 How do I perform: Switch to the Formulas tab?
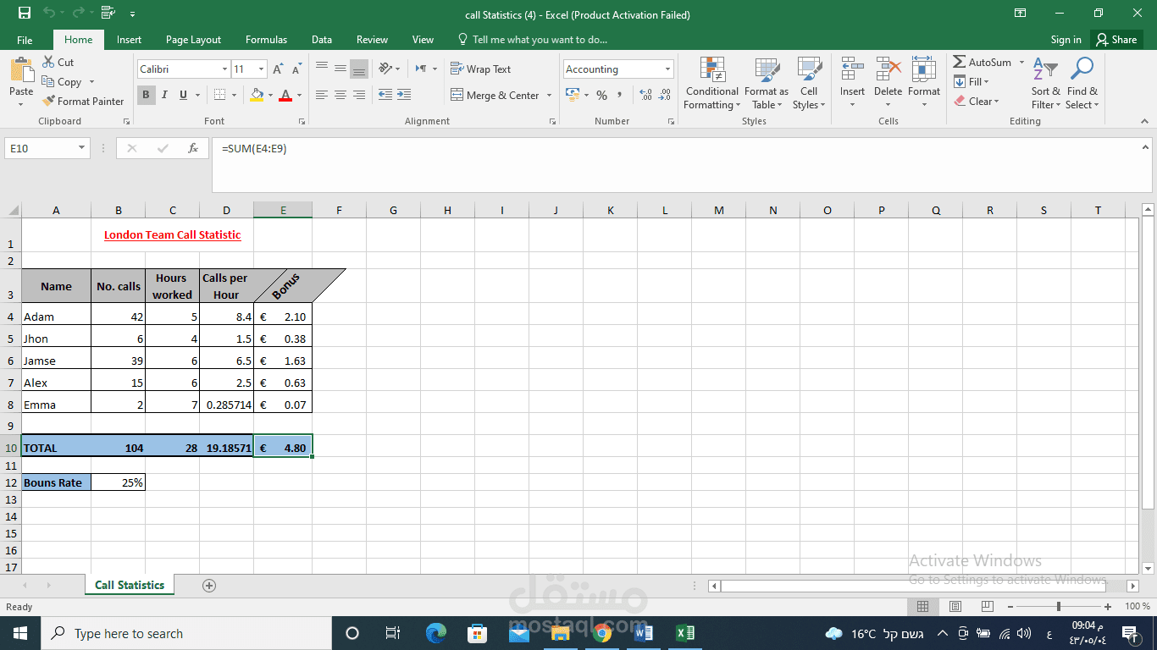266,40
